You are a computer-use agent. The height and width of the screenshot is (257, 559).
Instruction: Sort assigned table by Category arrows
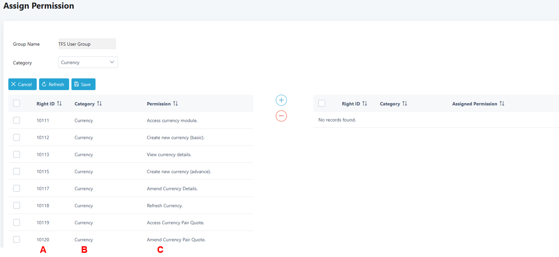click(405, 104)
